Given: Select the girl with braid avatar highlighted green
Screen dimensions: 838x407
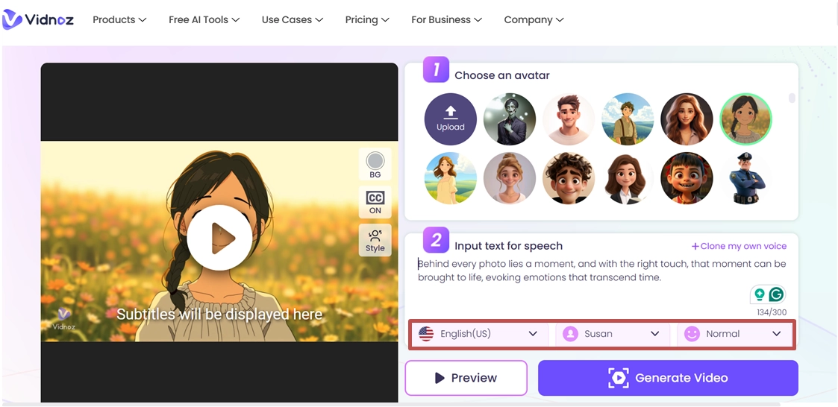Looking at the screenshot, I should point(745,119).
